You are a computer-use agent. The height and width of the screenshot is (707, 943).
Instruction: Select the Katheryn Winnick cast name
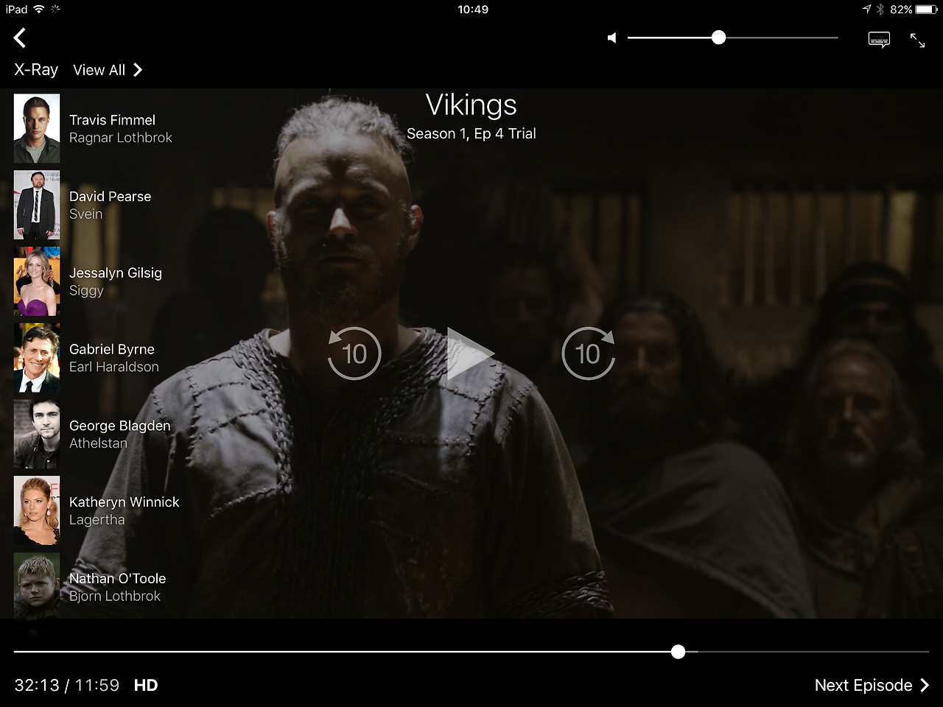click(x=125, y=502)
